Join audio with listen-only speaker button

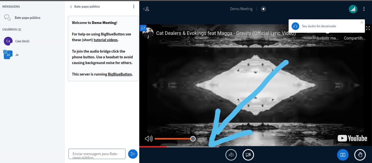point(231,155)
